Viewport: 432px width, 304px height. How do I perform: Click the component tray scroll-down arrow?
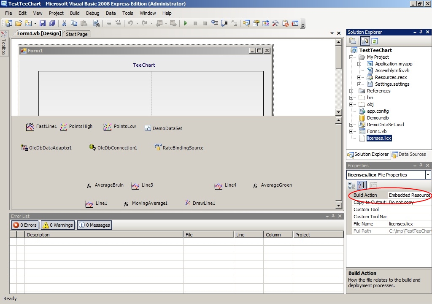339,205
